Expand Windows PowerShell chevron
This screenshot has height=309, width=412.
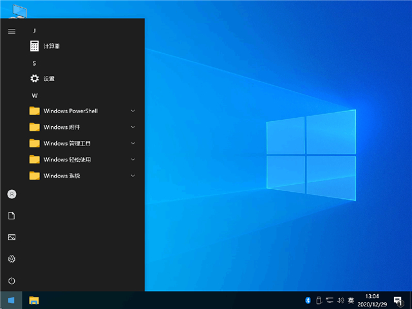pos(133,111)
